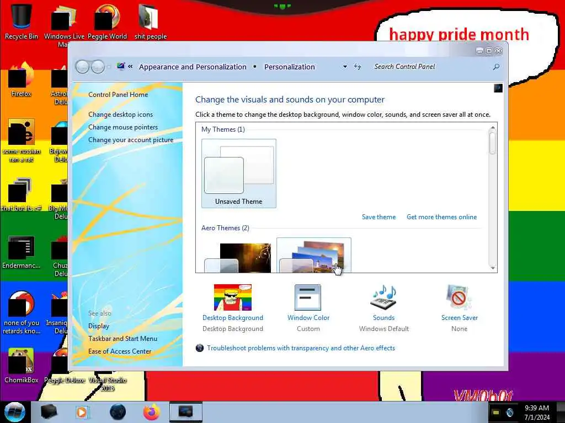Click the theme list scroll up arrow
Viewport: 565px width, 423px height.
pyautogui.click(x=493, y=128)
